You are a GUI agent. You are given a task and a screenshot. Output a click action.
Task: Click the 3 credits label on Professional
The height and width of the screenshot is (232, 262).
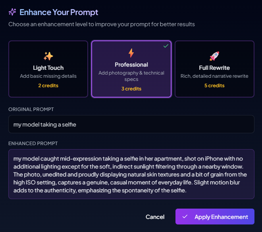point(131,89)
